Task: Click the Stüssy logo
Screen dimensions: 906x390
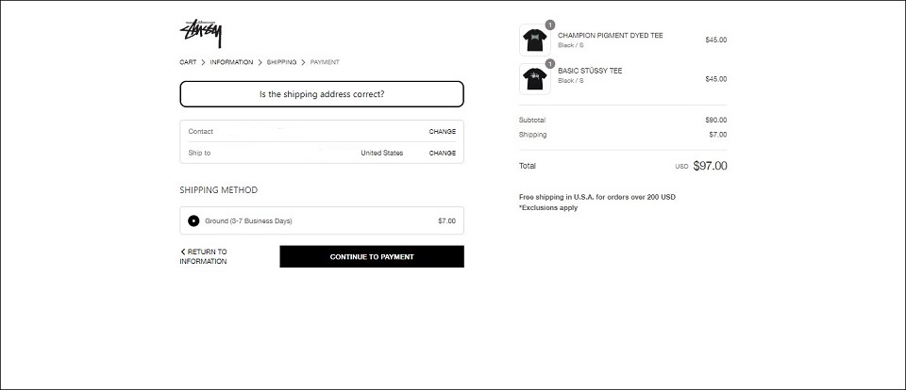Action: click(200, 34)
